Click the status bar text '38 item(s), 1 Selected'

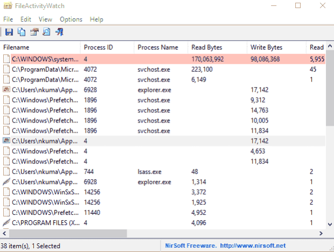31,246
